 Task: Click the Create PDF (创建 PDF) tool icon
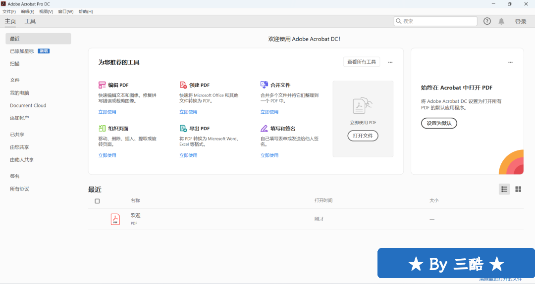click(183, 85)
